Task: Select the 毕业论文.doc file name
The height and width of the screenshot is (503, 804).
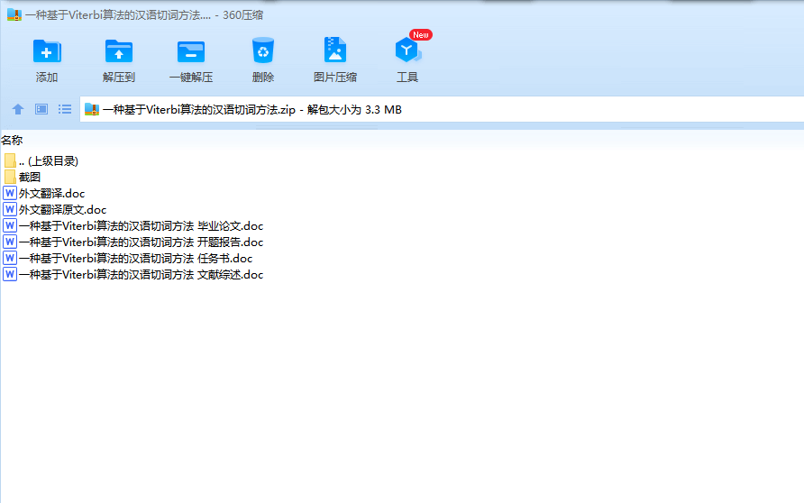Action: click(141, 226)
